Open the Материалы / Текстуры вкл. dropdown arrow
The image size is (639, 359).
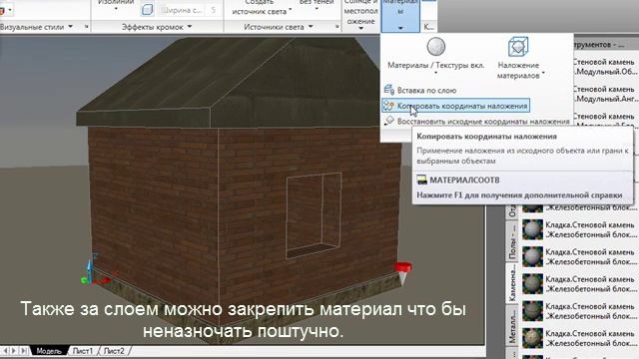pos(435,73)
